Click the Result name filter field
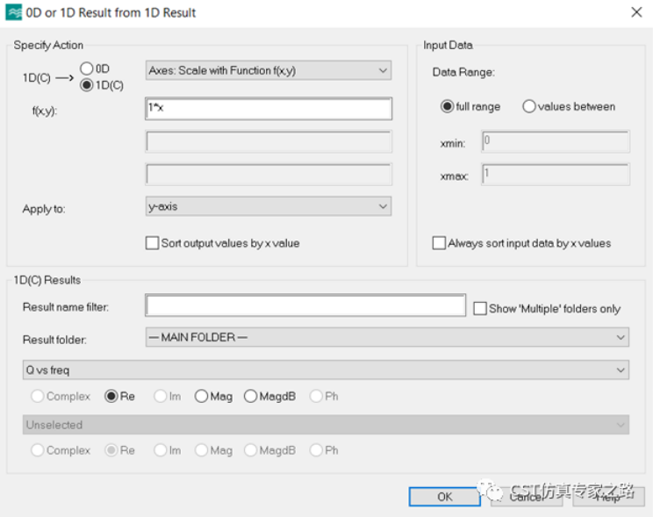 pyautogui.click(x=305, y=305)
